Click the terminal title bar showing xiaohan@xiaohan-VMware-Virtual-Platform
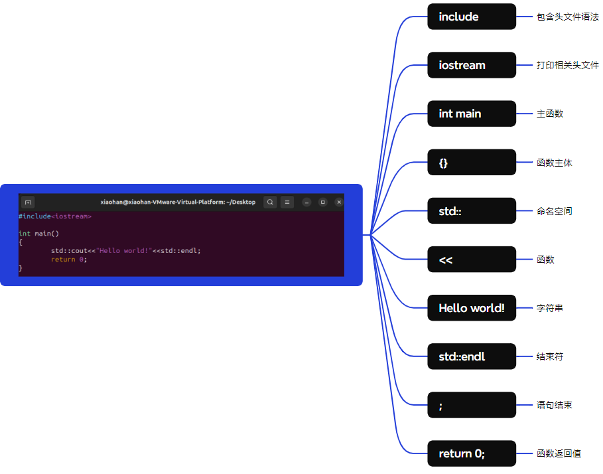Viewport: 603px width, 474px height. [179, 202]
